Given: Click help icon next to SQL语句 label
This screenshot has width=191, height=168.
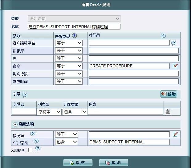Looking at the screenshot, I should (36, 142).
